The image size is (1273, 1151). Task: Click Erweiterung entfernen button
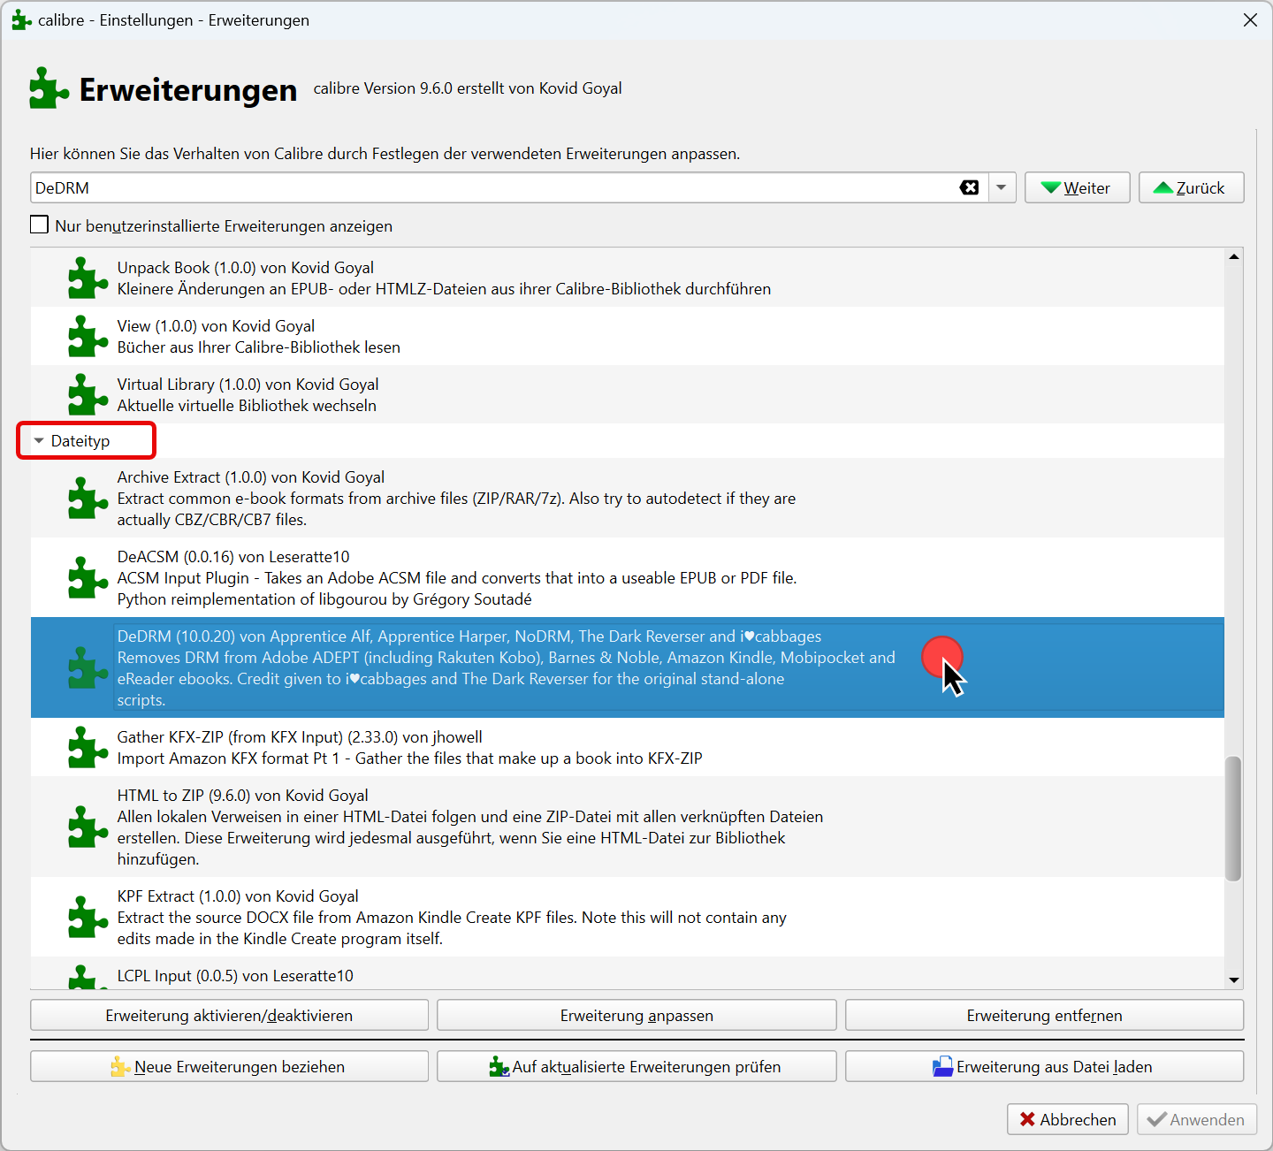[x=1044, y=1015]
